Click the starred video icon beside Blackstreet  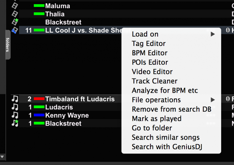pyautogui.click(x=15, y=22)
